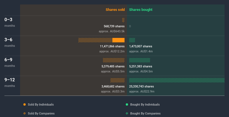Click the approx. AU$5.5m value

113,72
